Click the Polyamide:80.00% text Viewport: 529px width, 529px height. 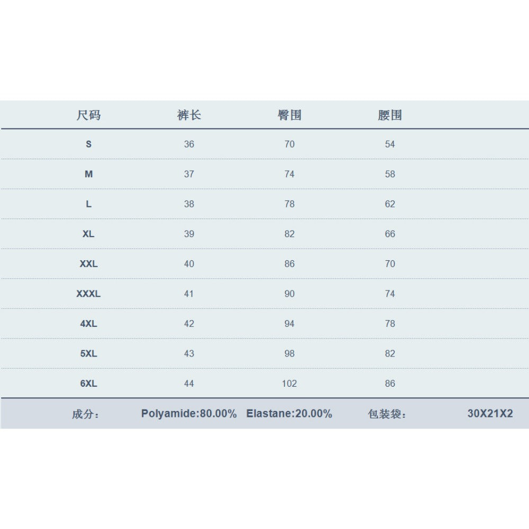click(189, 414)
